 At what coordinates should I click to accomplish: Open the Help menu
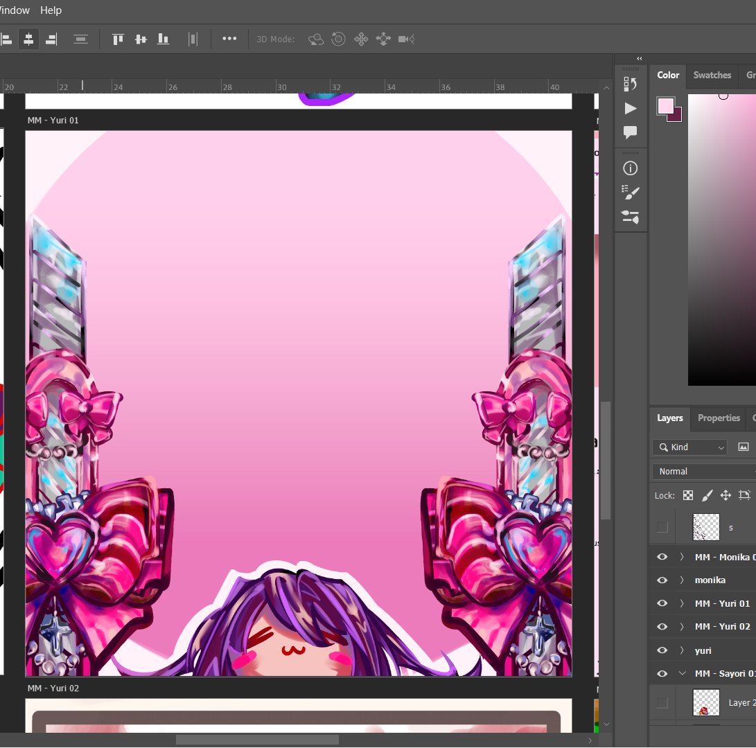pos(51,10)
